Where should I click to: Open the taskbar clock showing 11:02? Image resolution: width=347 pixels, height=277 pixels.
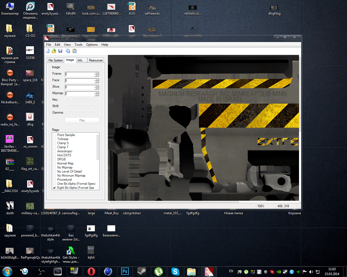pyautogui.click(x=332, y=272)
